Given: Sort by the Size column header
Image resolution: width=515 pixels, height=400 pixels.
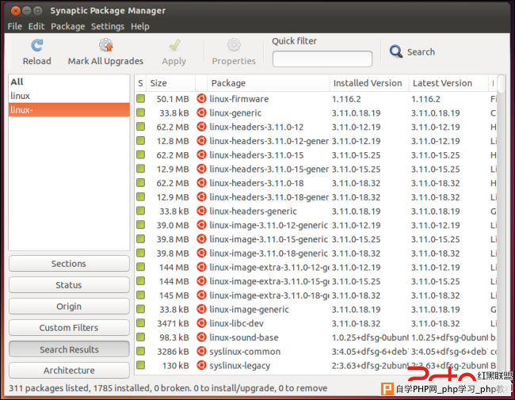Looking at the screenshot, I should 171,83.
